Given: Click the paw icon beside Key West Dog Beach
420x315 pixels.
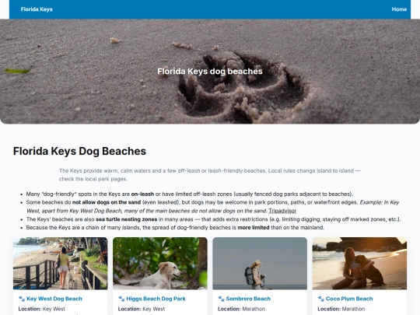Looking at the screenshot, I should pyautogui.click(x=22, y=299).
